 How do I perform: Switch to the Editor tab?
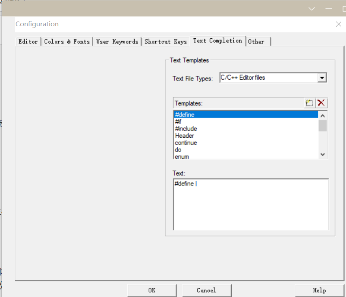28,42
